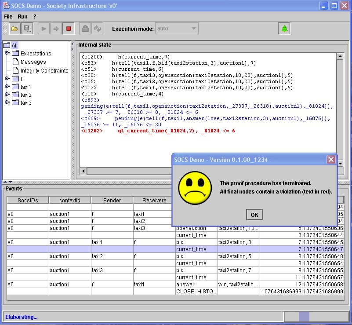Click the green tree icon in toolbar
352x325 pixels.
click(x=284, y=29)
